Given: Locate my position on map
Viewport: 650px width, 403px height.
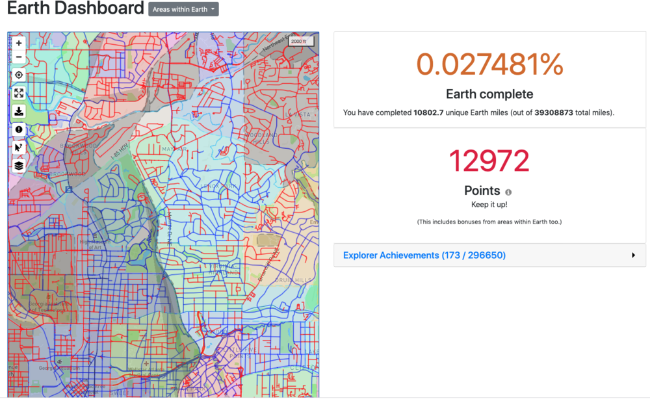Looking at the screenshot, I should [x=19, y=75].
